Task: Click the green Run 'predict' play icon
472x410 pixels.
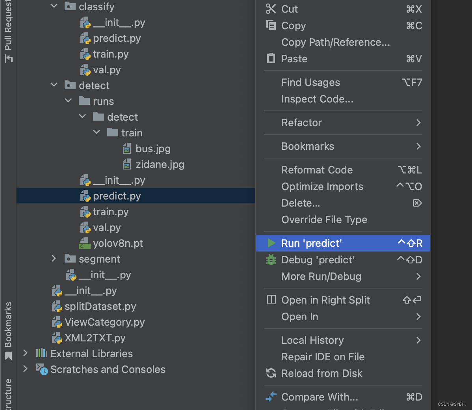Action: click(271, 243)
